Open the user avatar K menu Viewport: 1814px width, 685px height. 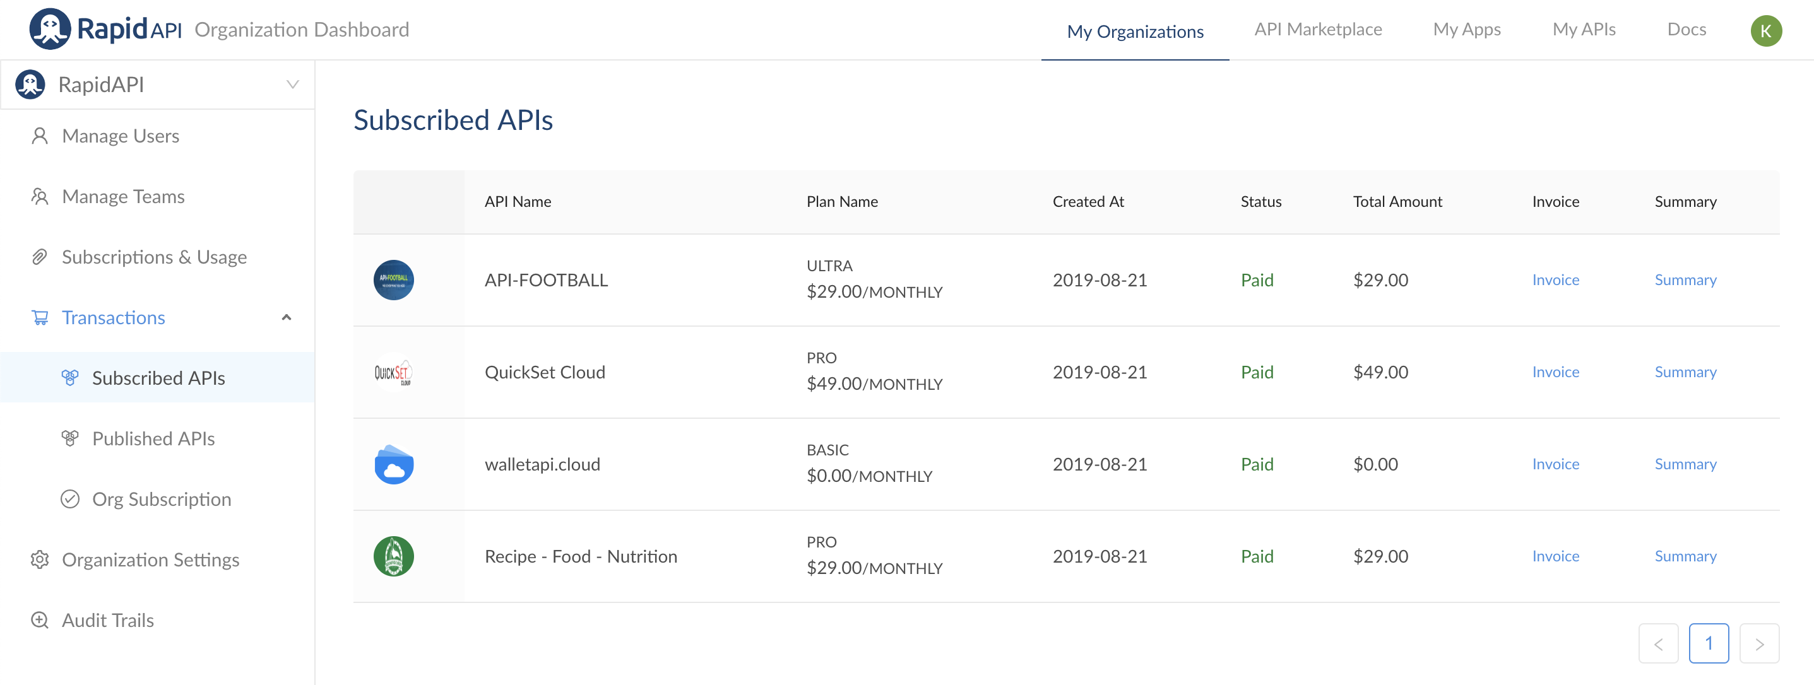pyautogui.click(x=1765, y=30)
